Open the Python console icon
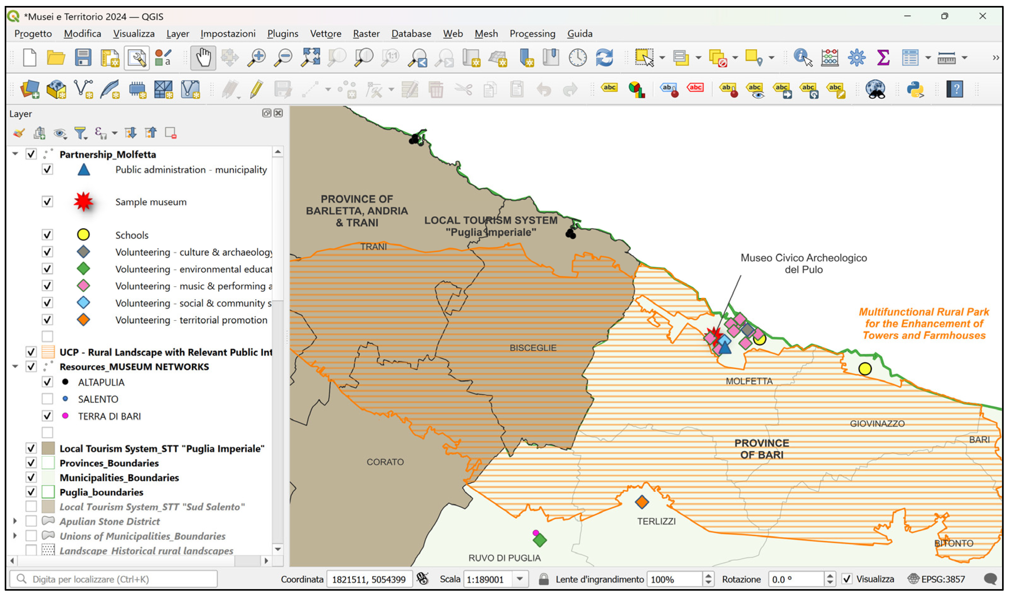Viewport: 1009px width, 596px height. click(915, 89)
